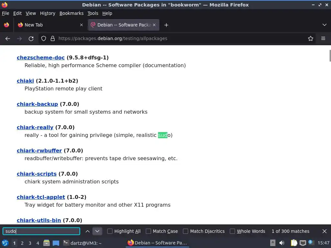Enable Highlight All checkbox
Viewport: 331px width, 248px height.
click(110, 231)
